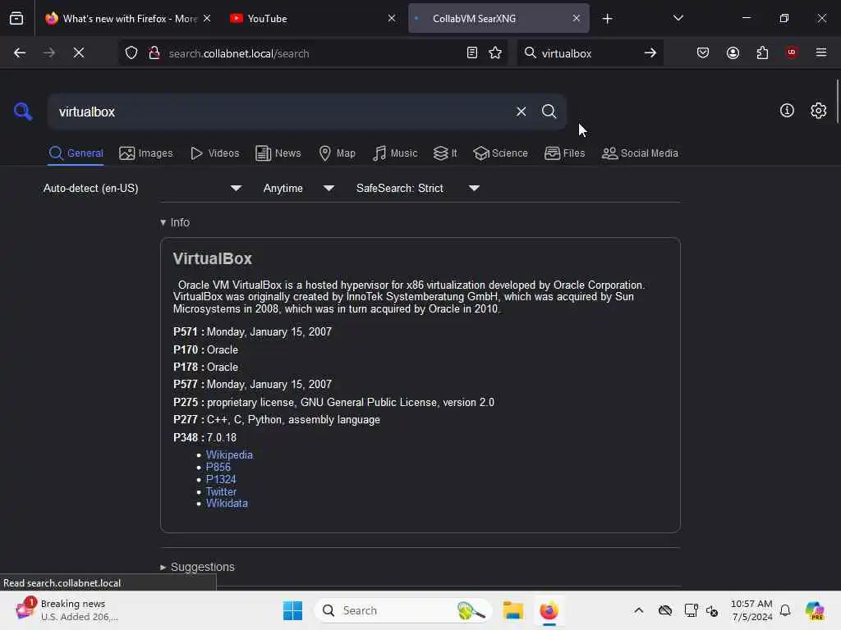Select the Music search category
The width and height of the screenshot is (841, 630).
pyautogui.click(x=395, y=153)
